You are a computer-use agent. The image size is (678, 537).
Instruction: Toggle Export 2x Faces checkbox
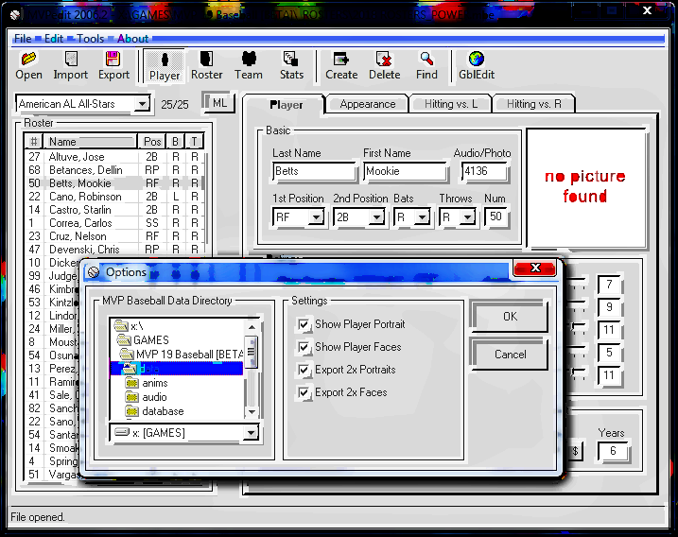click(304, 392)
